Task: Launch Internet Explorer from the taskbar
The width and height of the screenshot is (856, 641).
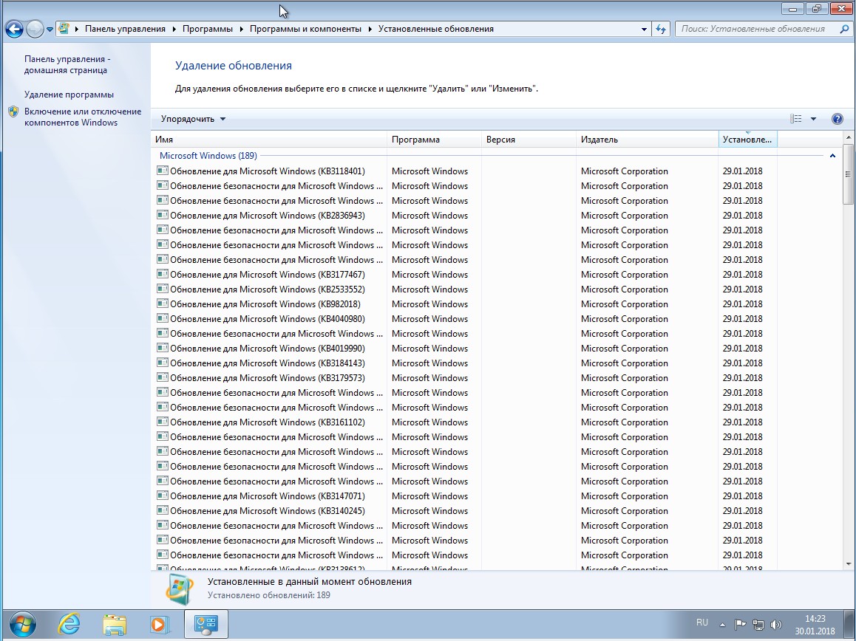Action: pos(69,624)
